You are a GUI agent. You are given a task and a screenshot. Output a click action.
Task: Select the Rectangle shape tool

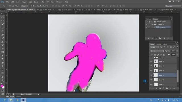tap(3, 73)
